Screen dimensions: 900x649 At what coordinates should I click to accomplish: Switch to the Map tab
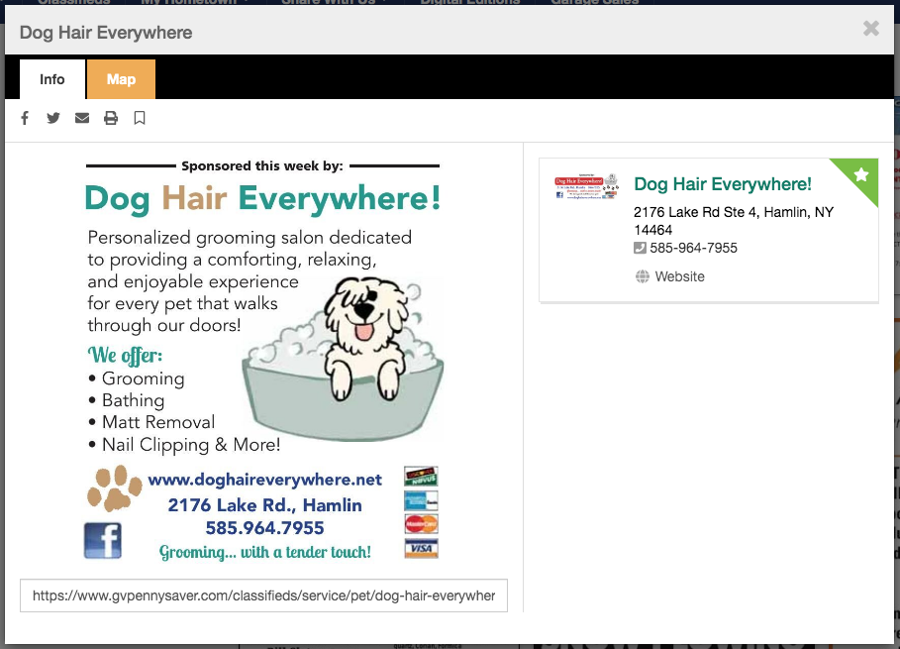(121, 79)
